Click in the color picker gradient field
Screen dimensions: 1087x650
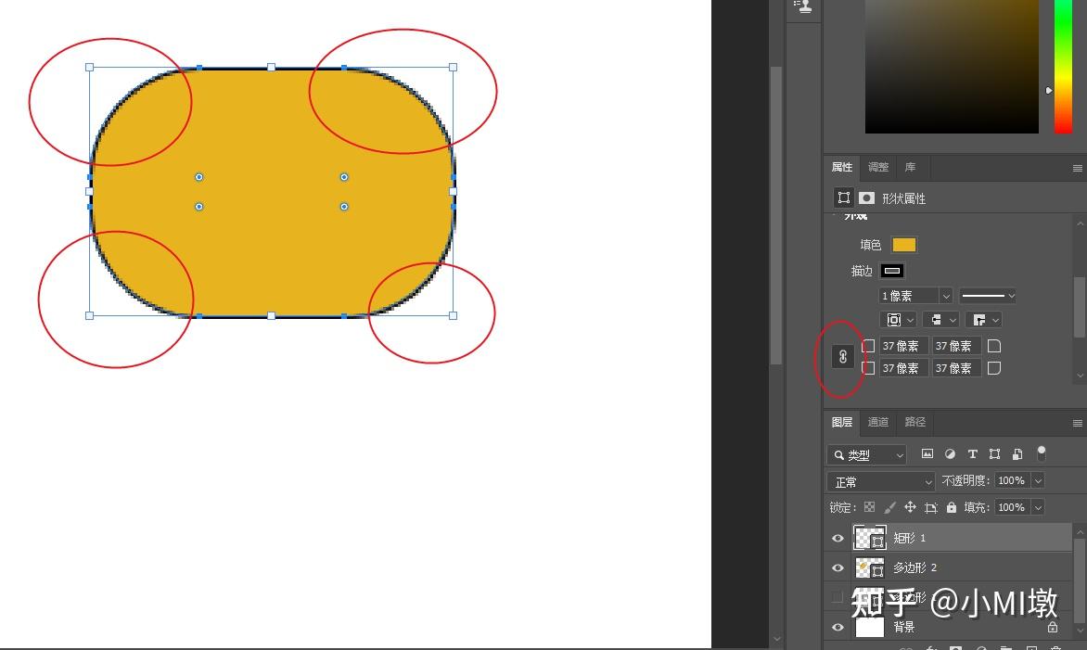pyautogui.click(x=952, y=67)
